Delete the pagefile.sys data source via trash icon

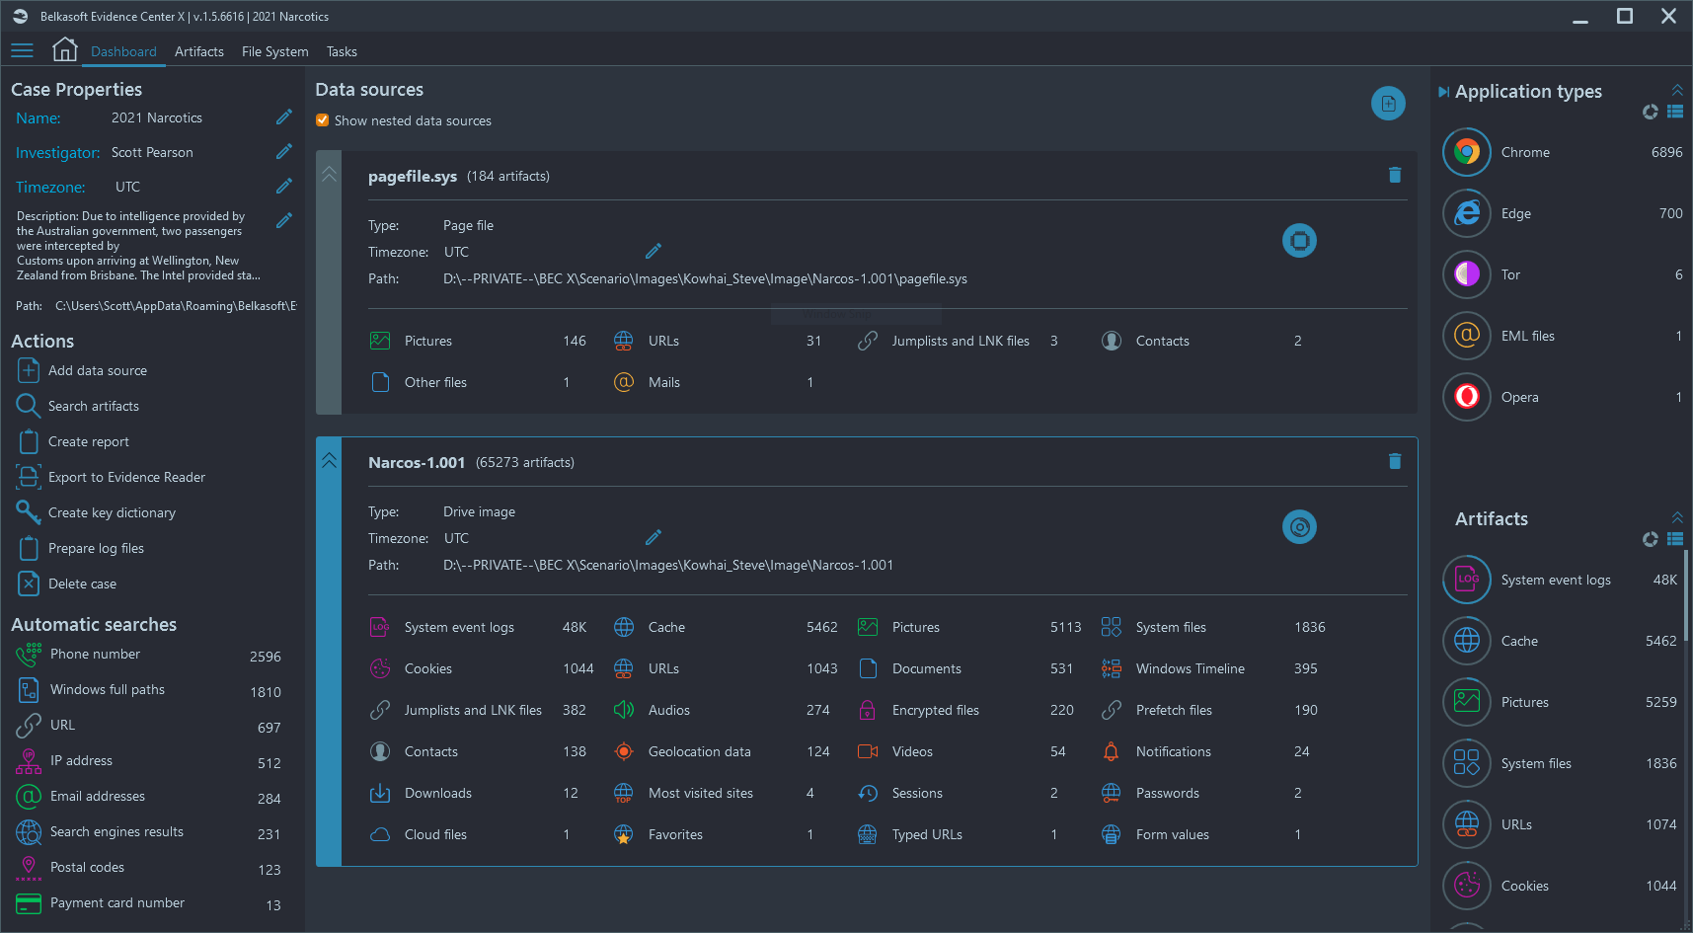pyautogui.click(x=1394, y=175)
